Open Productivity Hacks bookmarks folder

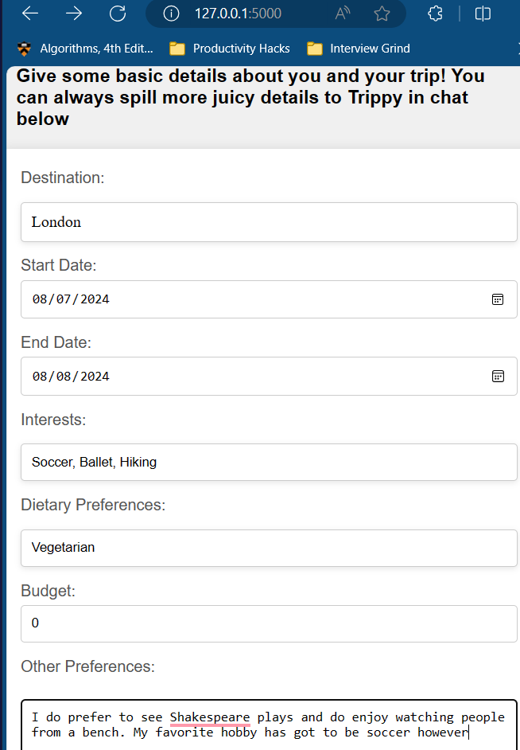231,49
